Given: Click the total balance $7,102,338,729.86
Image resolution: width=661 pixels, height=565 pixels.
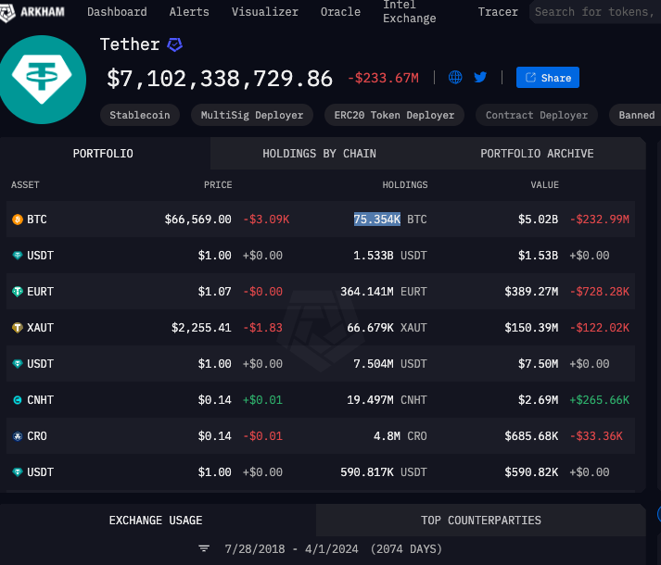Looking at the screenshot, I should click(x=220, y=79).
